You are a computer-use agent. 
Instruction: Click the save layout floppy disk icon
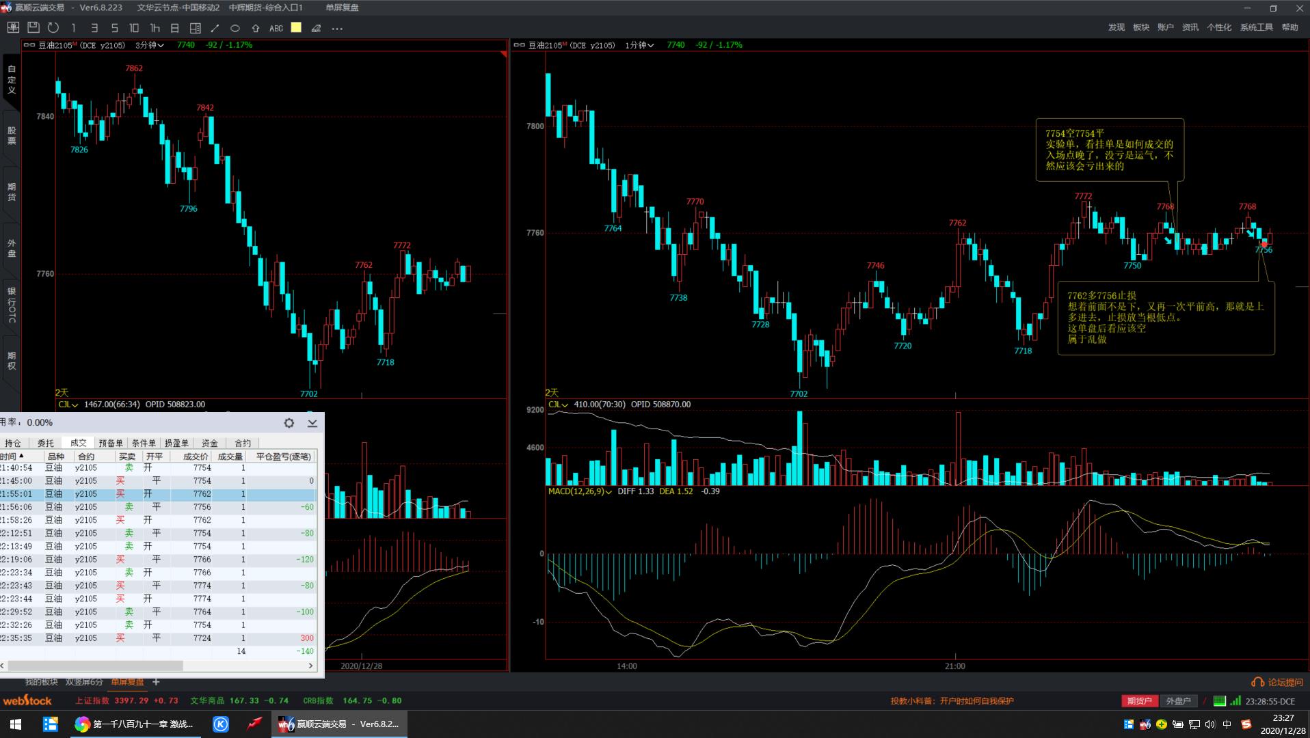(33, 27)
